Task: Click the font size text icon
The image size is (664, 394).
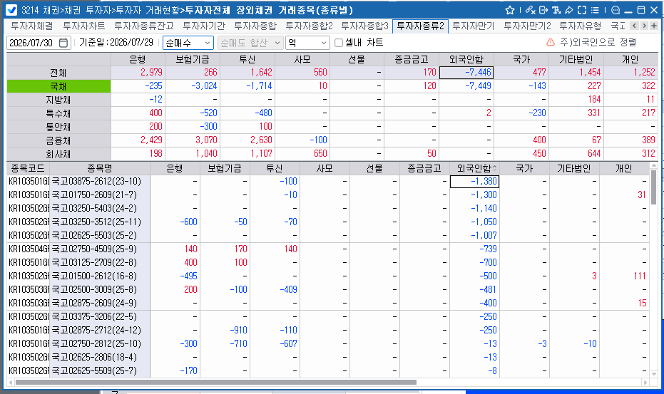Action: (556, 10)
